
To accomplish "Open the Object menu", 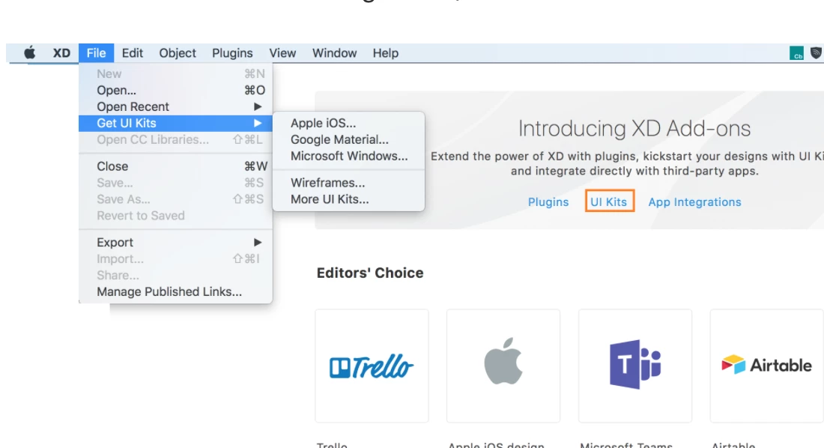I will pos(178,53).
